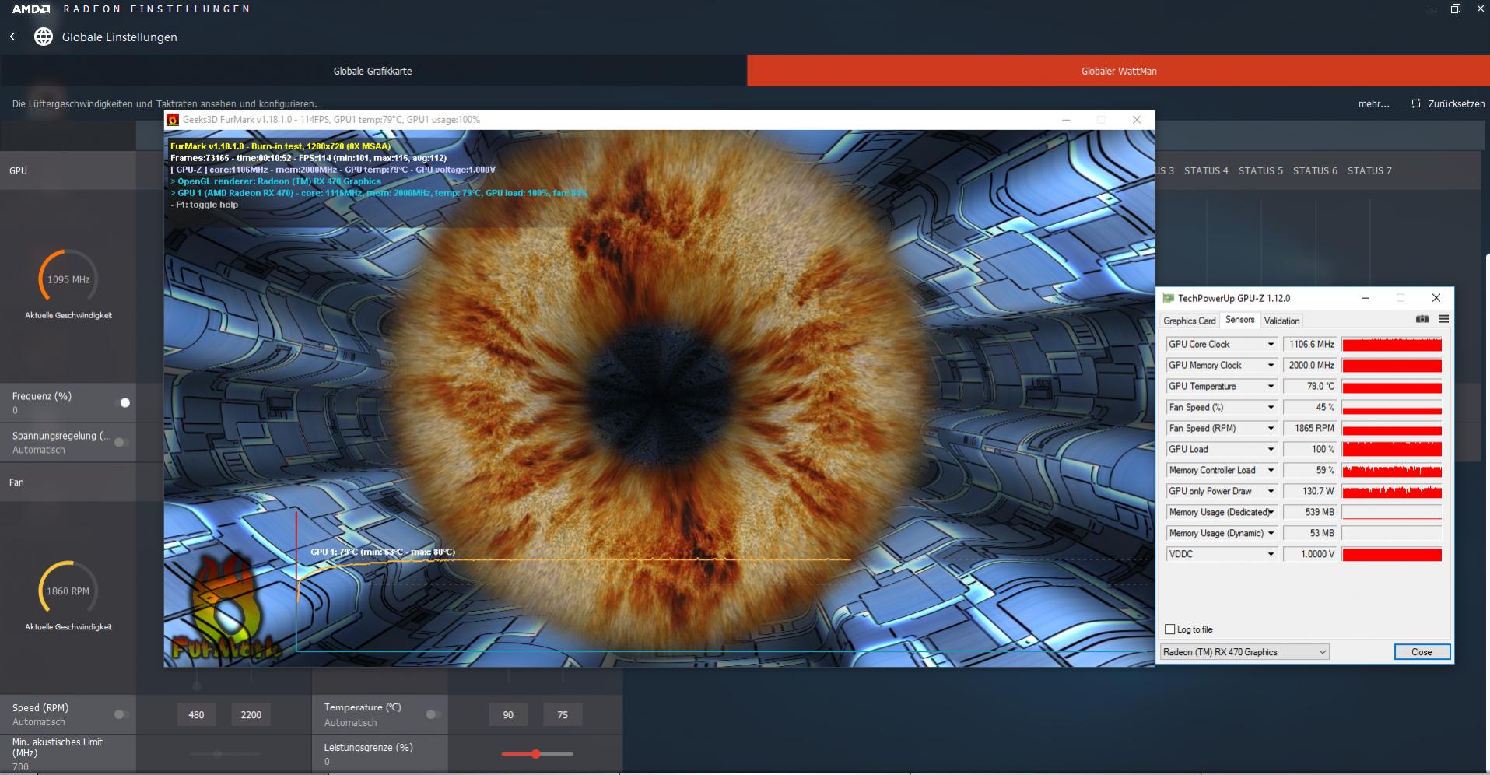Take a GPU-Z screenshot with camera icon
The height and width of the screenshot is (775, 1490).
click(1422, 319)
